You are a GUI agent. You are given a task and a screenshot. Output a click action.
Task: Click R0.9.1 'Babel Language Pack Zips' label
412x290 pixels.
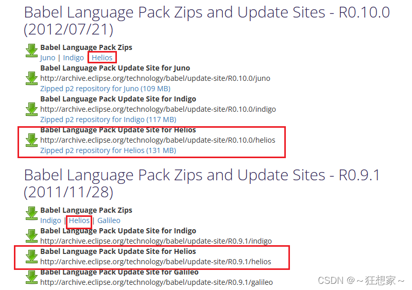pos(86,210)
